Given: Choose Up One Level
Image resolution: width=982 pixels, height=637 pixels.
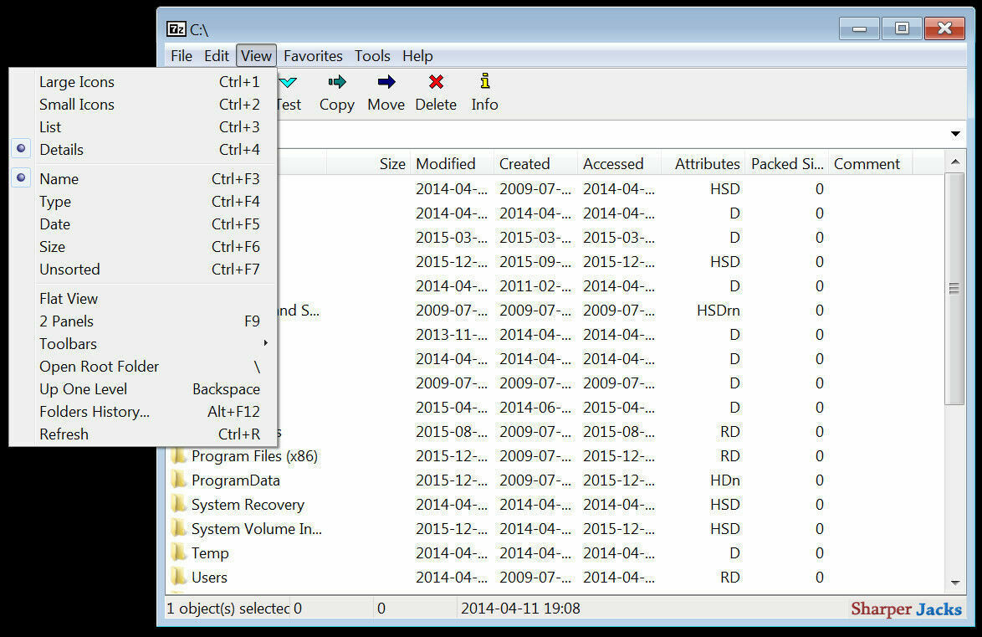Looking at the screenshot, I should 142,388.
